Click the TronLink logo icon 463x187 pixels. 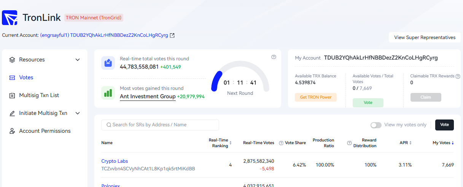pos(10,17)
